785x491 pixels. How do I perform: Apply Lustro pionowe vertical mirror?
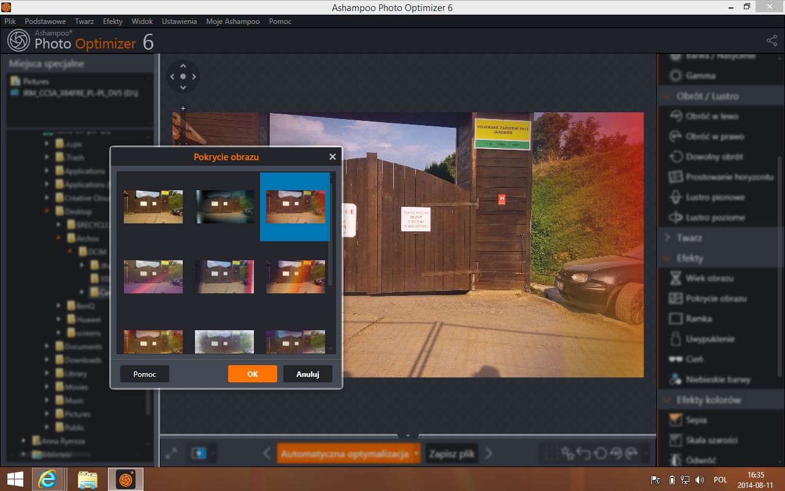[x=706, y=197]
